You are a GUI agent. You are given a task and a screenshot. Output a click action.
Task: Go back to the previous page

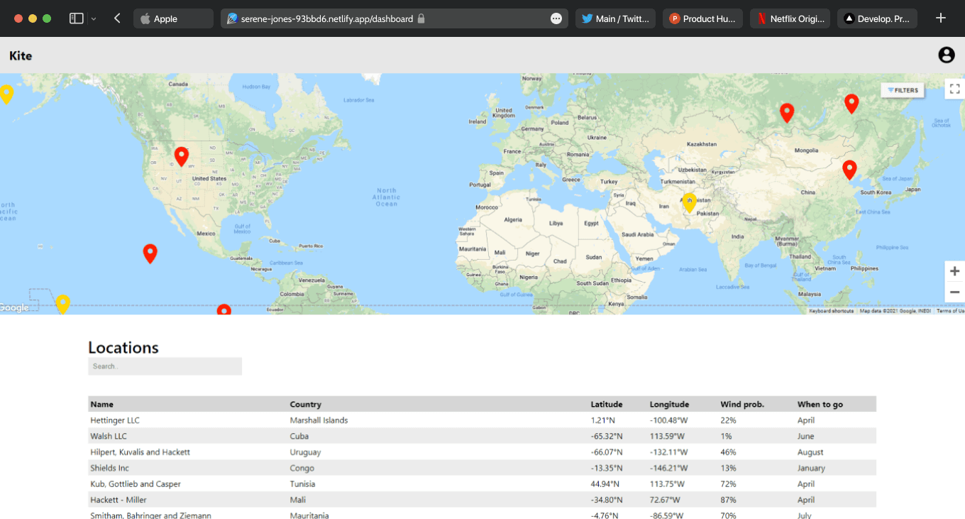point(117,18)
